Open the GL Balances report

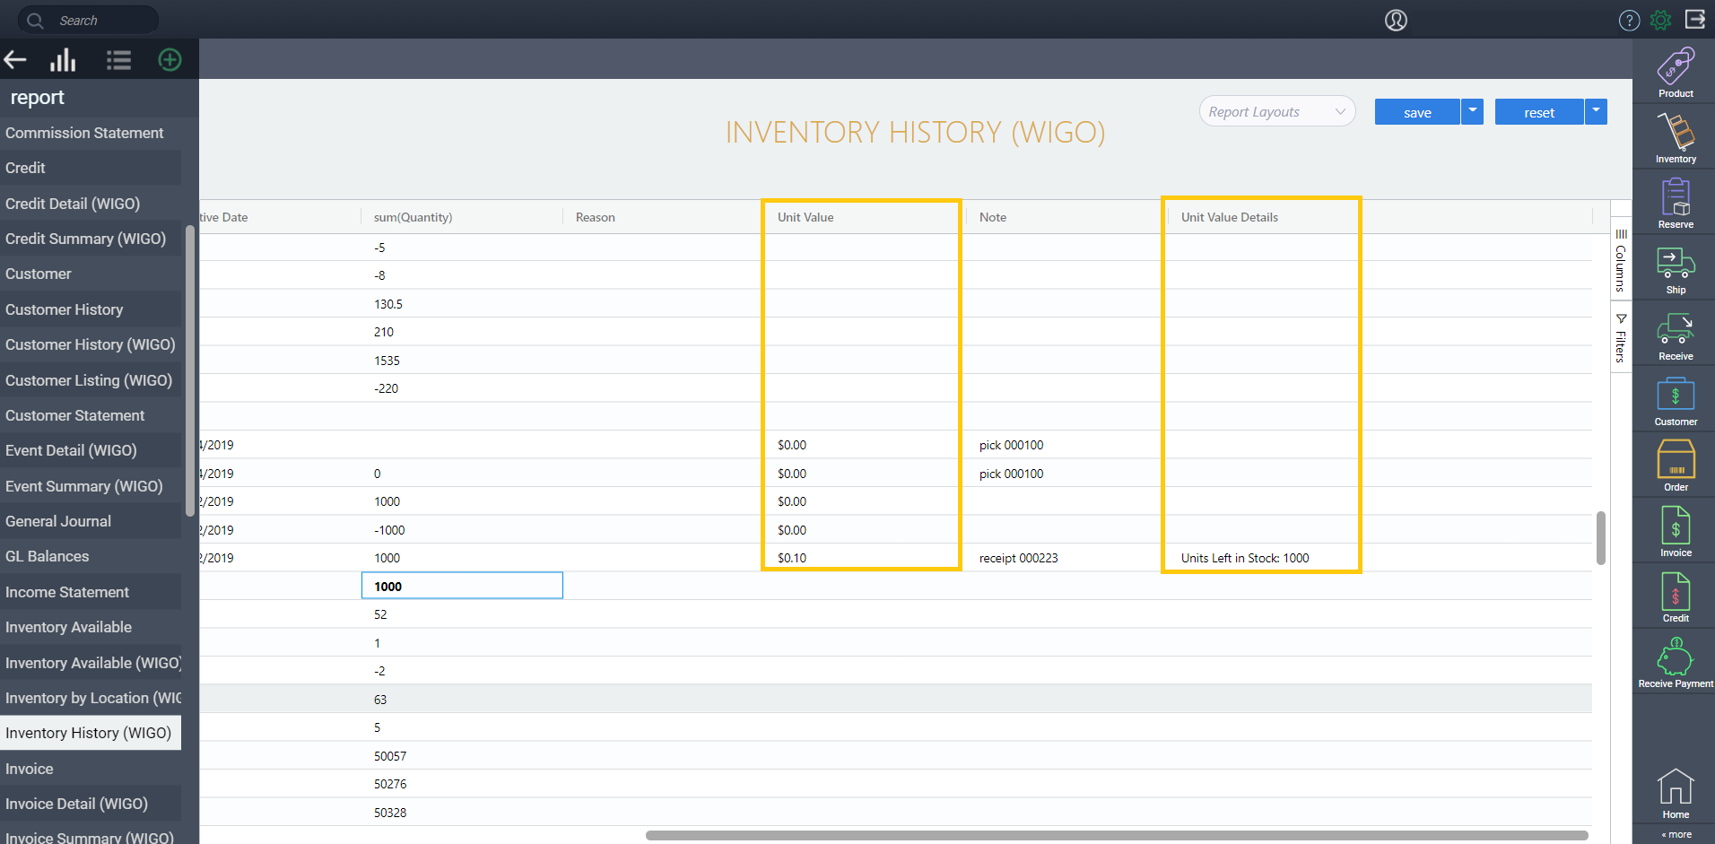click(x=91, y=556)
